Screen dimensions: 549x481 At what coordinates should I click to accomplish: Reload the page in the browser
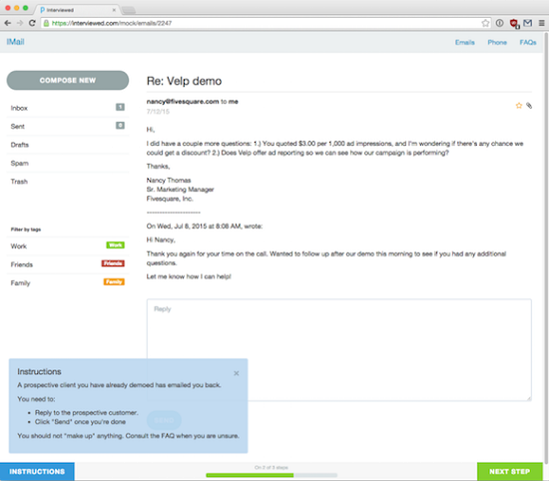coord(32,23)
